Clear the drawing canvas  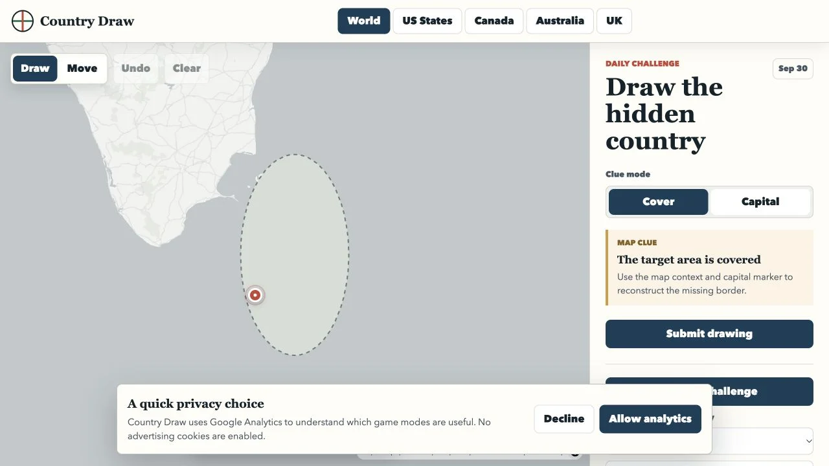point(187,69)
